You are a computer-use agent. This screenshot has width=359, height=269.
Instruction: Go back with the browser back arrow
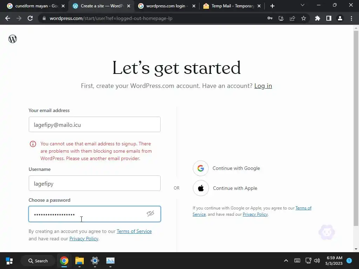[8, 18]
